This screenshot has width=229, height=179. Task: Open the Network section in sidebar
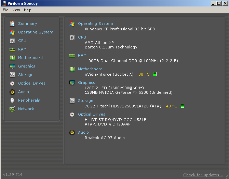(x=26, y=109)
